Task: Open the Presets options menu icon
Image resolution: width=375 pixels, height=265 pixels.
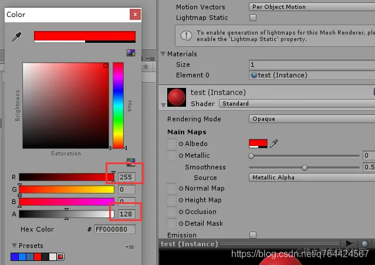Action: [x=130, y=247]
